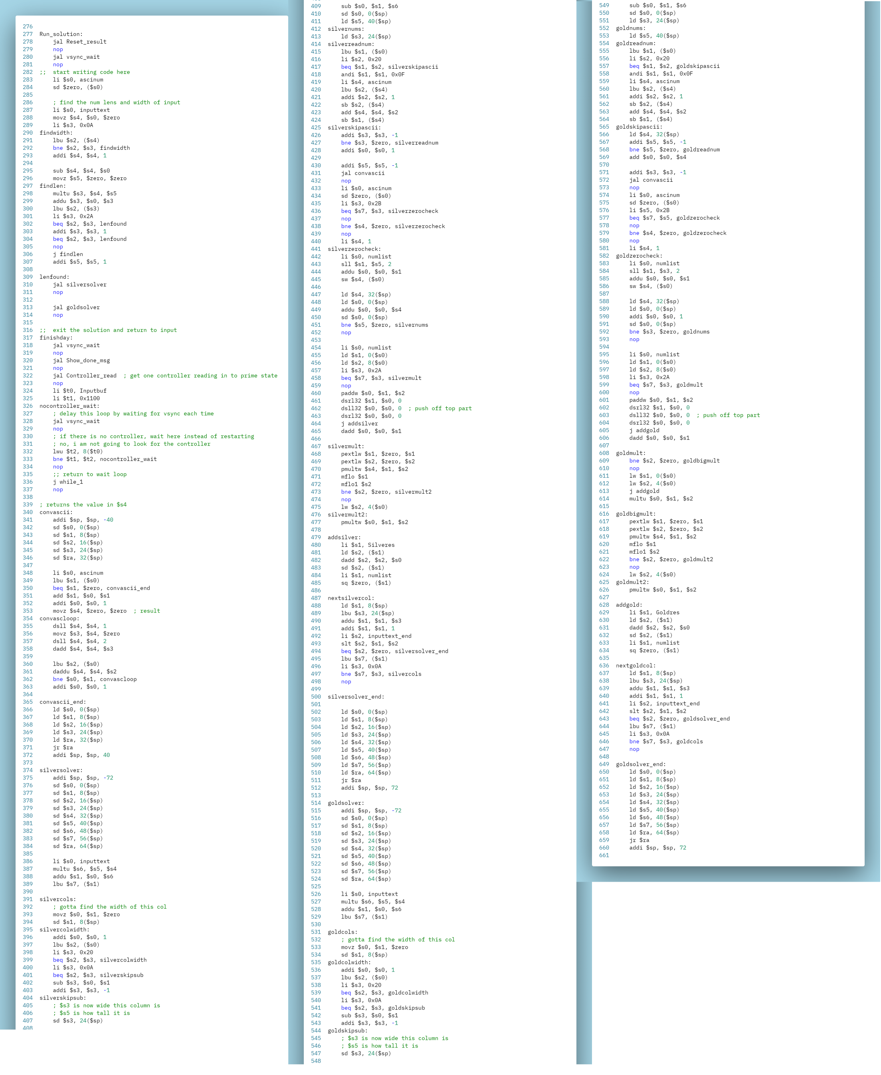Click the 'j while_1' instruction
Viewport: 881px width, 1075px height.
pyautogui.click(x=68, y=482)
